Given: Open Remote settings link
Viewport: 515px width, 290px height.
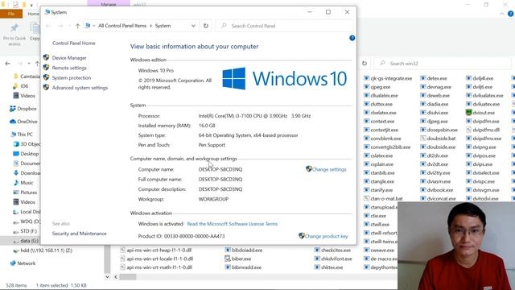Looking at the screenshot, I should [69, 68].
